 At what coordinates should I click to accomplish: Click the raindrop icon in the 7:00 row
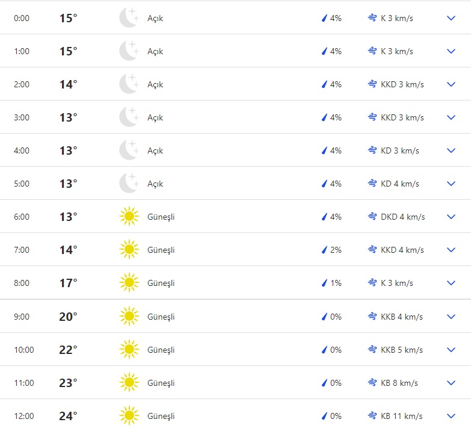point(324,250)
